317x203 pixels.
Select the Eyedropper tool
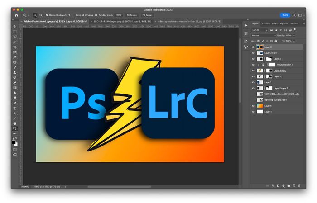[15, 57]
